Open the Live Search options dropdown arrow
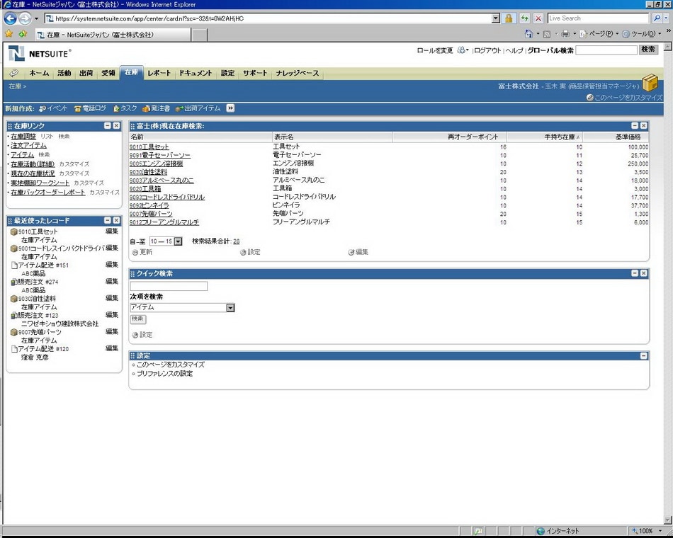673x538 pixels. (666, 18)
